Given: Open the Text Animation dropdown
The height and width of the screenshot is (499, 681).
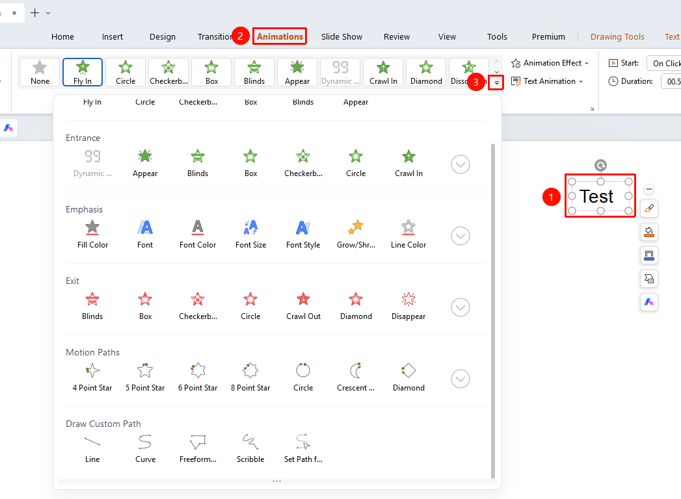Looking at the screenshot, I should tap(547, 81).
